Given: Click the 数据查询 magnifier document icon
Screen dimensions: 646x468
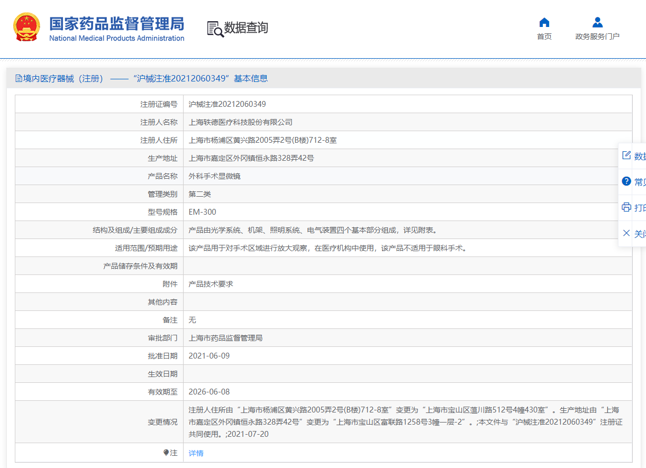Looking at the screenshot, I should [x=215, y=29].
